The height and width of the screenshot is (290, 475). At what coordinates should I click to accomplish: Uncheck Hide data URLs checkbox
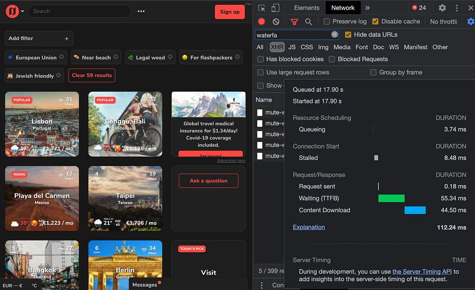(x=348, y=35)
